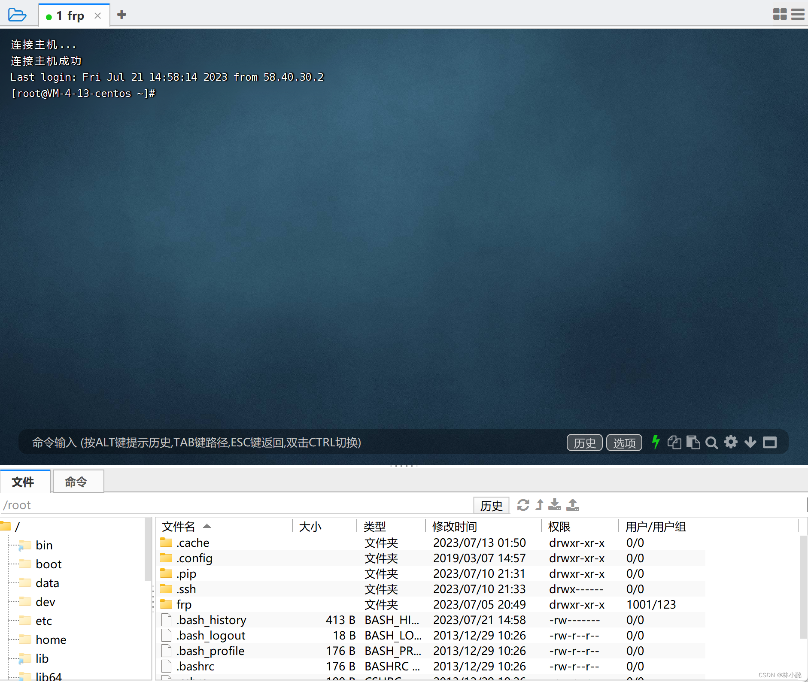Click the file list vertical scrollbar
Screen dimensions: 808x682
tap(803, 587)
